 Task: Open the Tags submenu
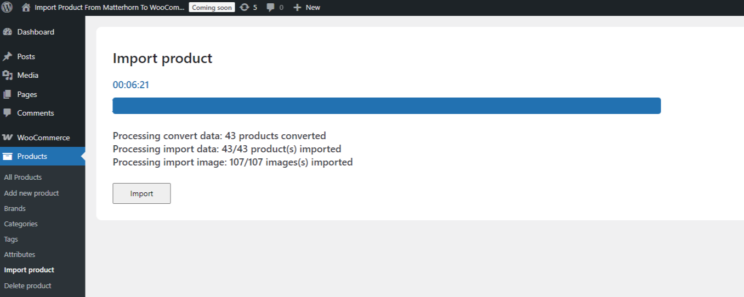point(11,239)
